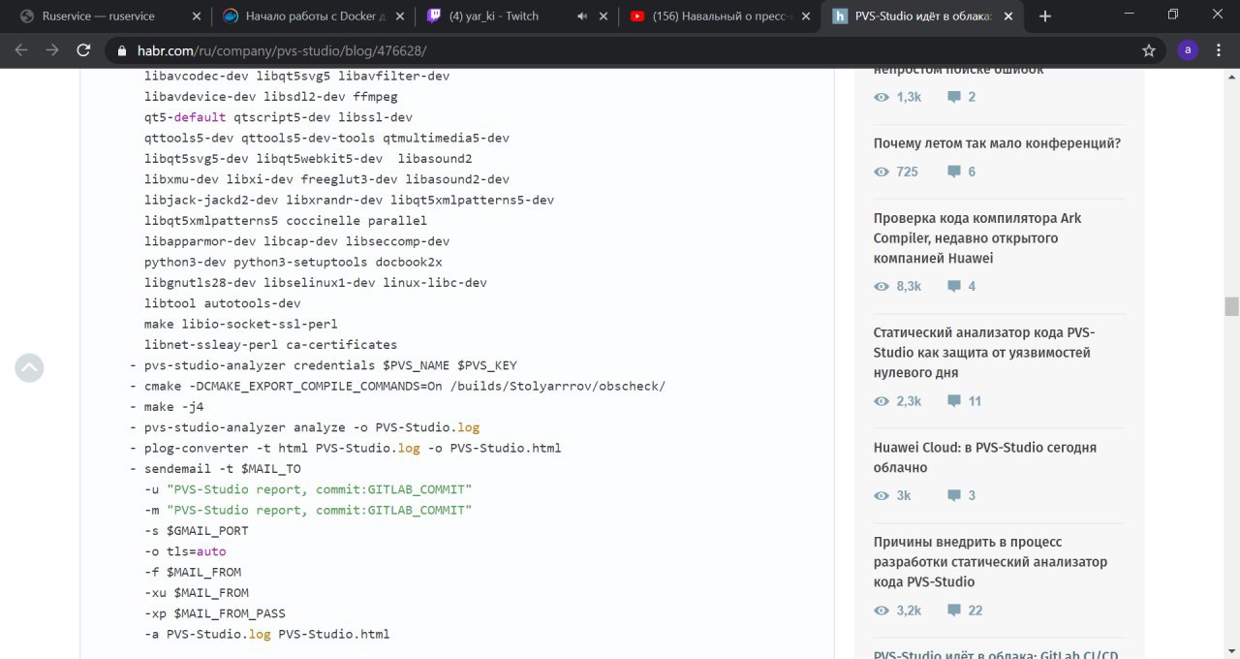Viewport: 1240px width, 659px height.
Task: Click the libtool autotools-dev code line
Action: (x=223, y=303)
